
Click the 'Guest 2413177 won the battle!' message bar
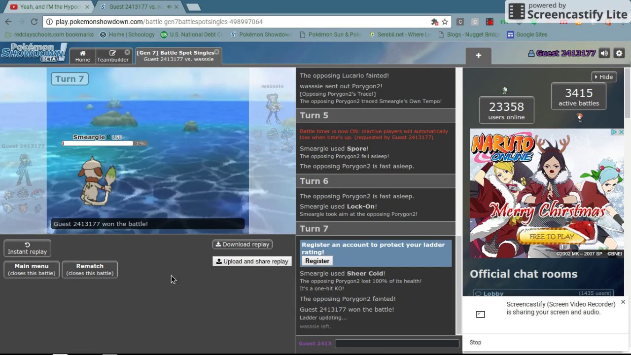click(148, 224)
